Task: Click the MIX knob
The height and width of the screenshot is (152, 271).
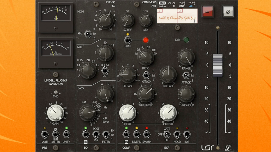Action: click(146, 20)
